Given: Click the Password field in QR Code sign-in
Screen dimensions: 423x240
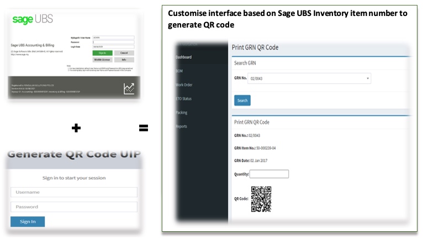Looking at the screenshot, I should pos(74,206).
